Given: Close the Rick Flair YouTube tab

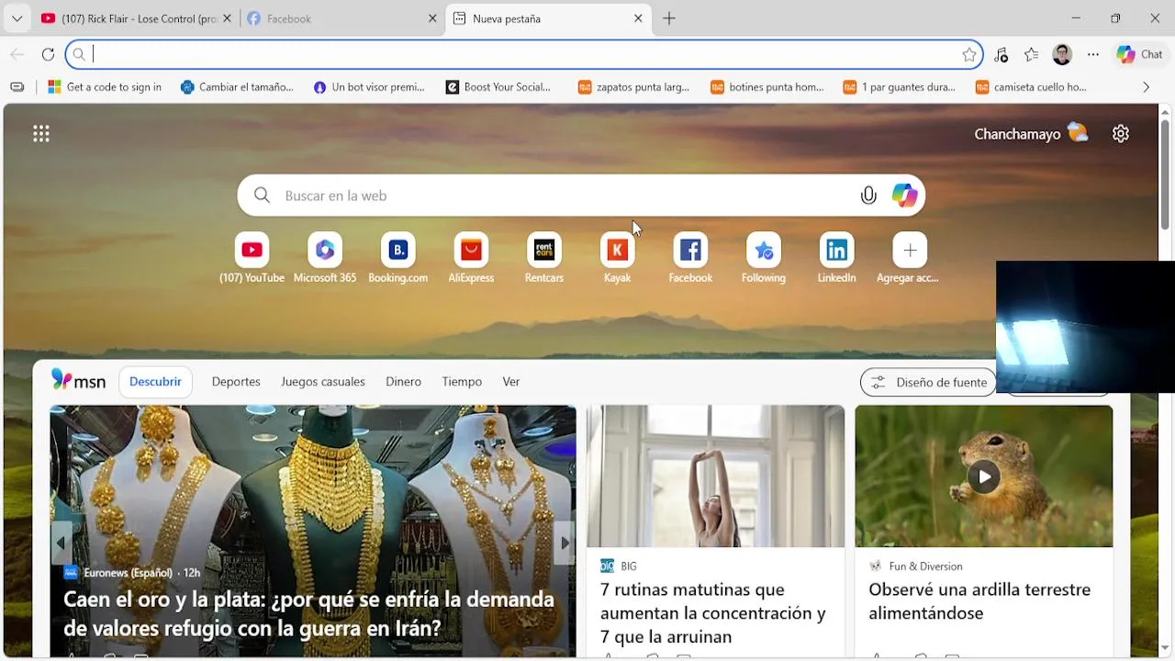Looking at the screenshot, I should [x=227, y=18].
